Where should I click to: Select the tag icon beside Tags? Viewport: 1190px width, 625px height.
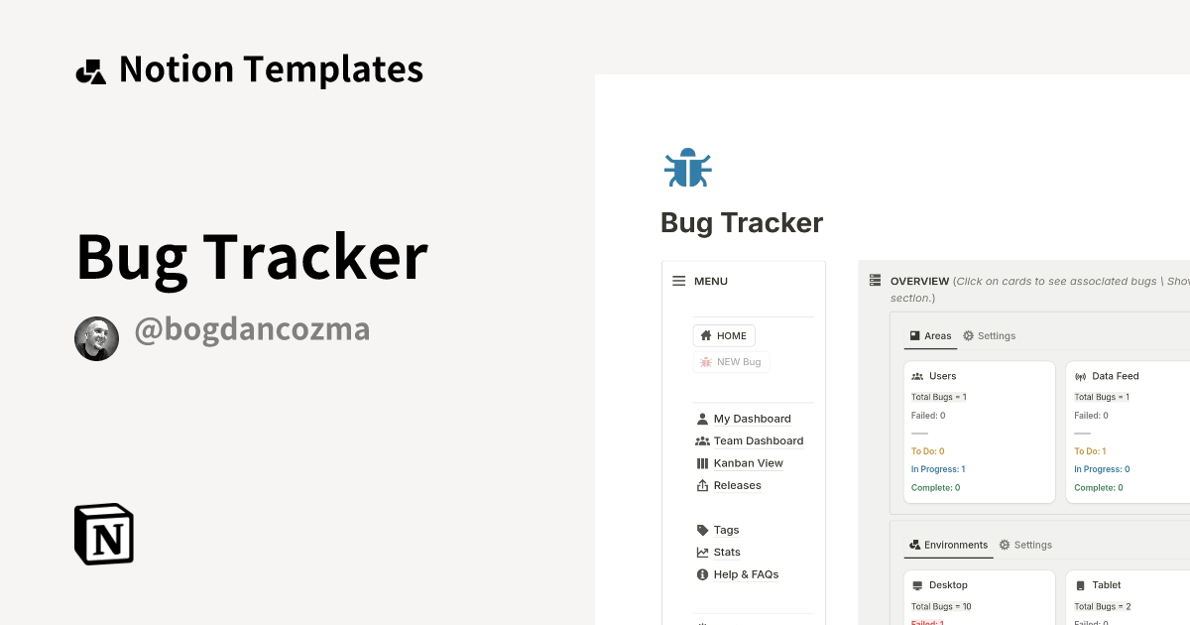coord(702,529)
